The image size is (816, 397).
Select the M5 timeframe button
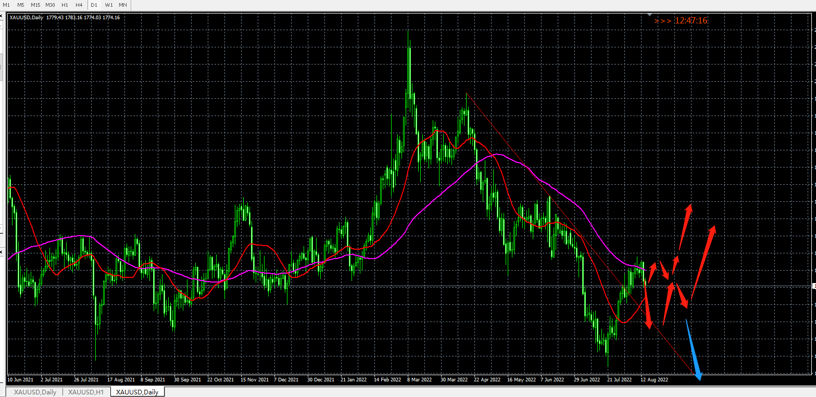click(x=21, y=5)
